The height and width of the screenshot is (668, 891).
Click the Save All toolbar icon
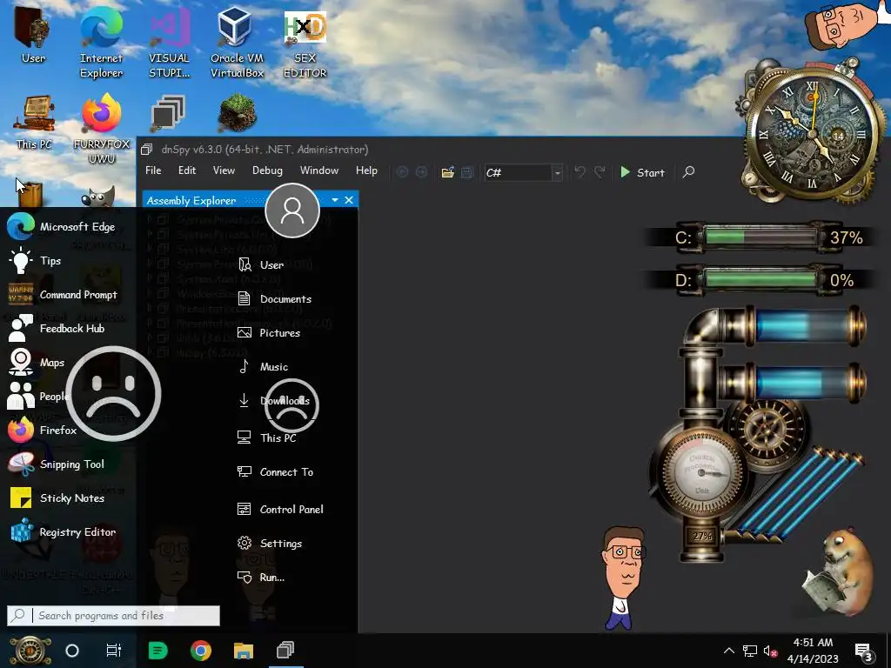tap(467, 172)
